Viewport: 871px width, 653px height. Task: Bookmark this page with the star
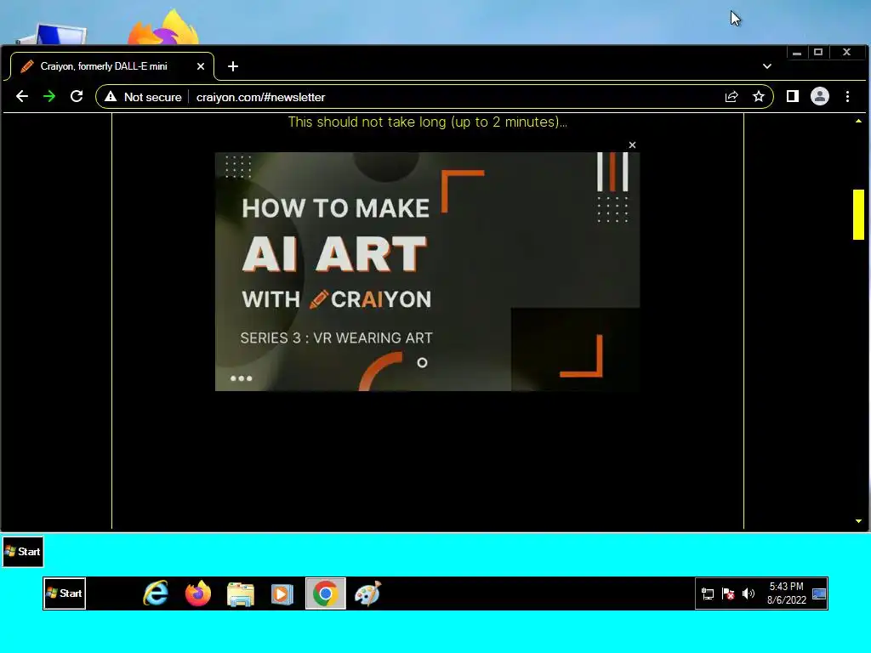point(758,97)
